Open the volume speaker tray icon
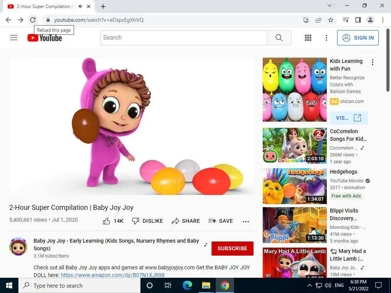 pyautogui.click(x=328, y=285)
